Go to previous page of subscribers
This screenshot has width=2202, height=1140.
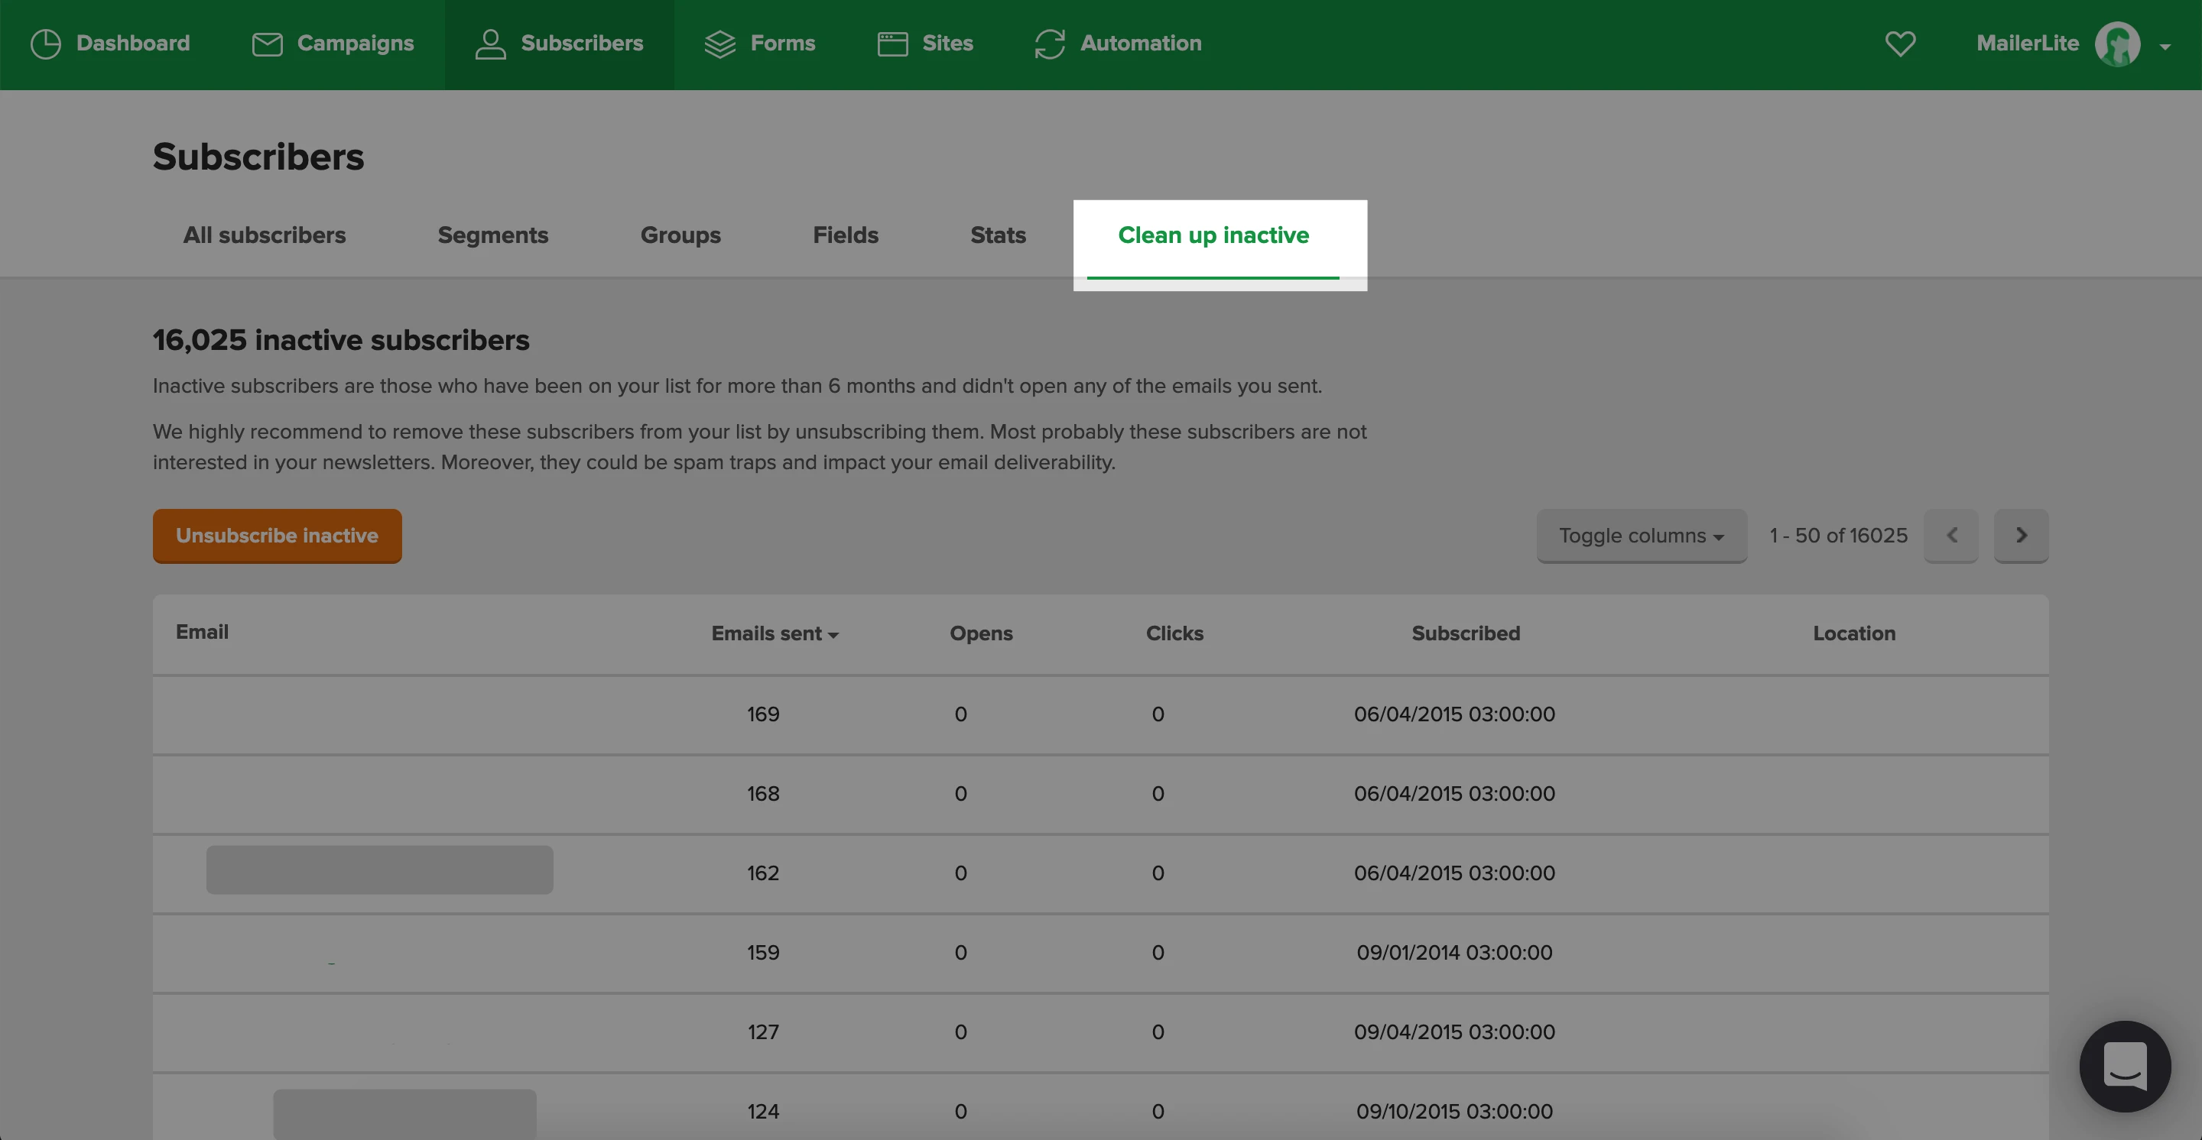(x=1950, y=536)
